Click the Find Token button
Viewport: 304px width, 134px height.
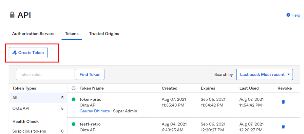coord(90,75)
